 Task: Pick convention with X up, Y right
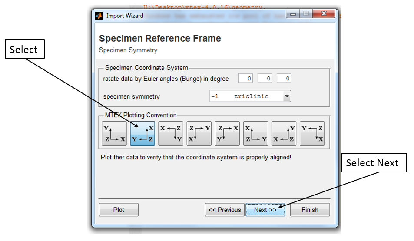pyautogui.click(x=255, y=133)
